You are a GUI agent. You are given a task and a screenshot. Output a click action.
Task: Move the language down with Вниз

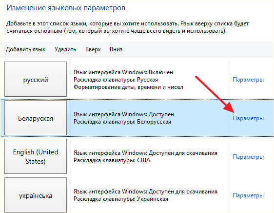[116, 49]
